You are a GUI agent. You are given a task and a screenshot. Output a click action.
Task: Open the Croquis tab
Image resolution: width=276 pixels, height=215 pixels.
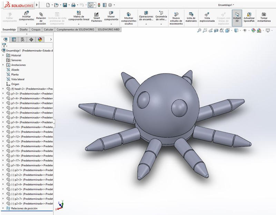tap(36, 29)
